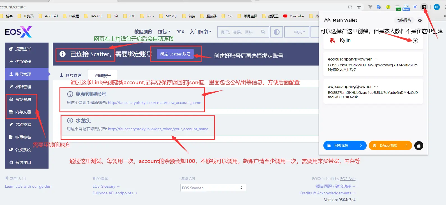Open Learn EOS with our guides link
Viewport: 446px width, 205px height.
click(28, 186)
